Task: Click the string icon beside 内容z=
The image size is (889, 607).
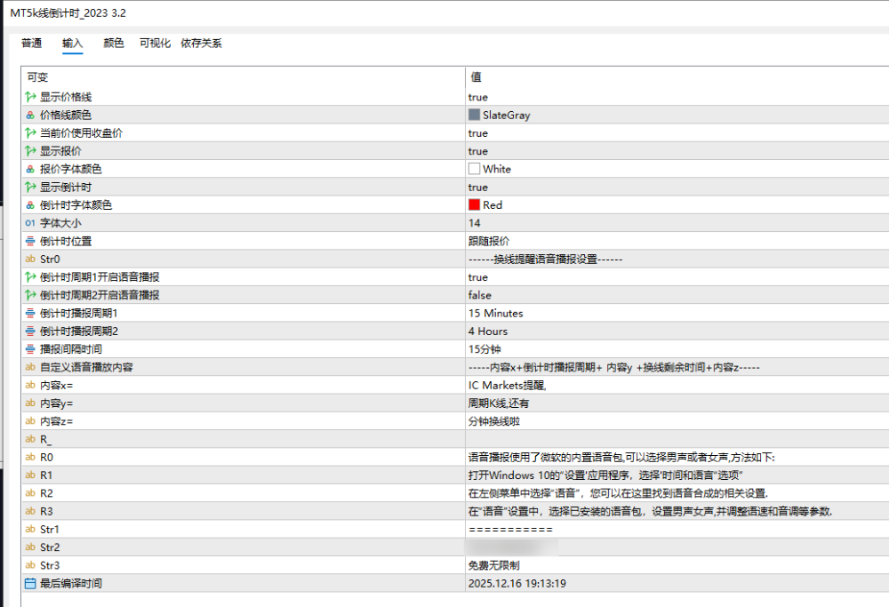Action: pos(30,421)
